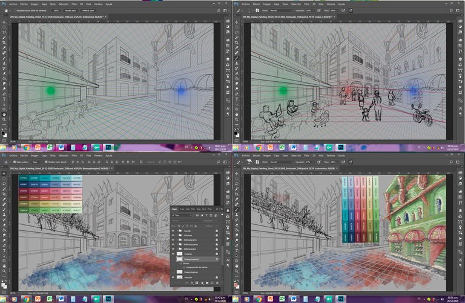Expand the EdificioIzquierdo layer group
The height and width of the screenshot is (303, 465).
[x=177, y=245]
